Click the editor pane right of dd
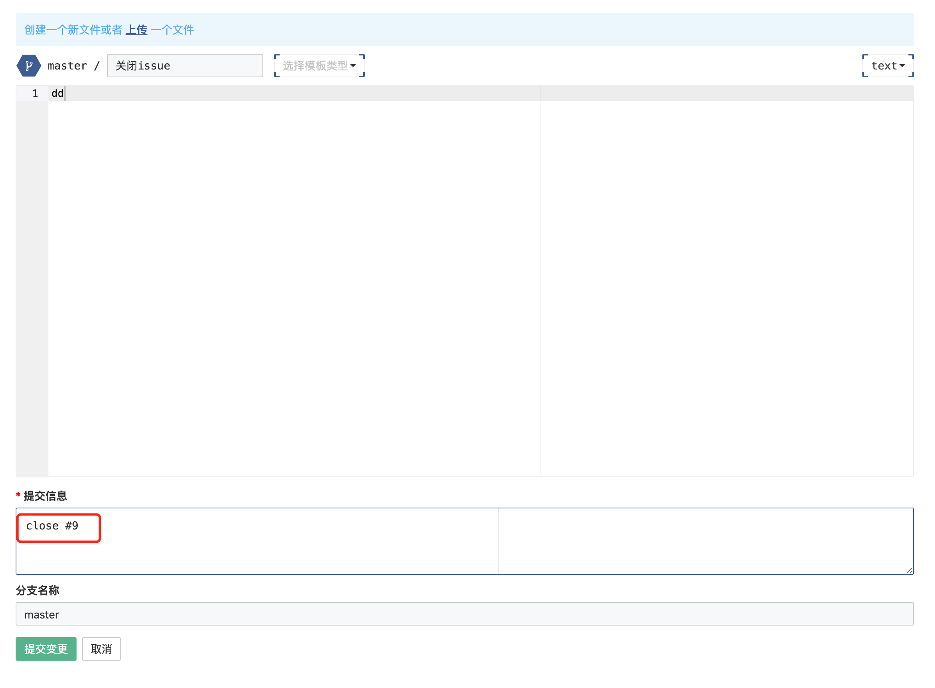This screenshot has height=688, width=935. click(291, 93)
